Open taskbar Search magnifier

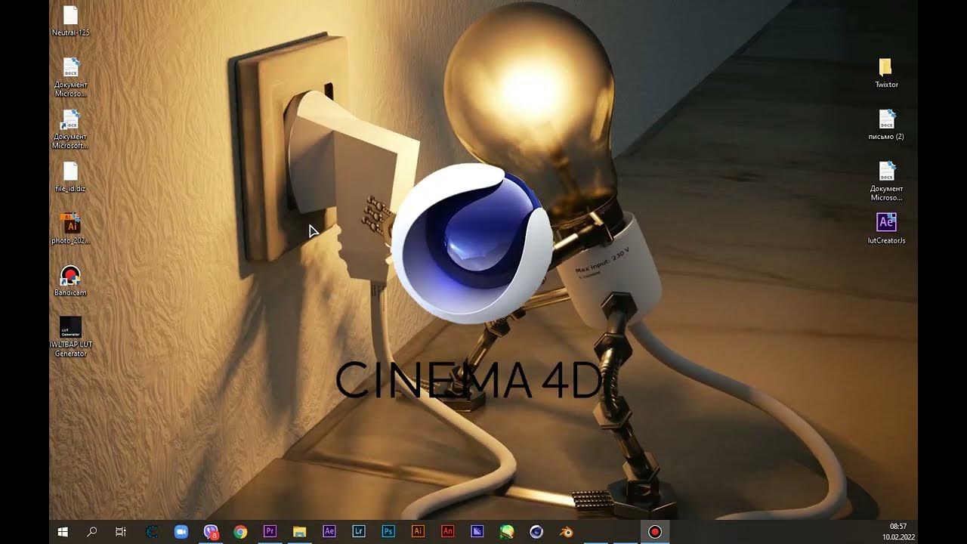[92, 532]
